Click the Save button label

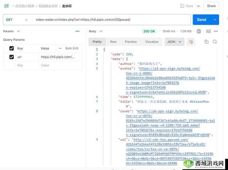click(x=190, y=6)
